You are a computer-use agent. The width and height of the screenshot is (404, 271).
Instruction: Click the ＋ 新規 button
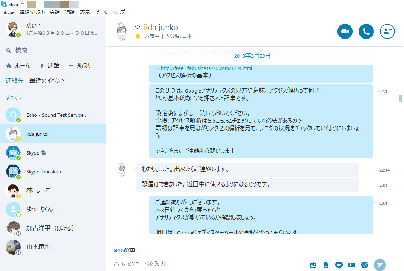(79, 66)
